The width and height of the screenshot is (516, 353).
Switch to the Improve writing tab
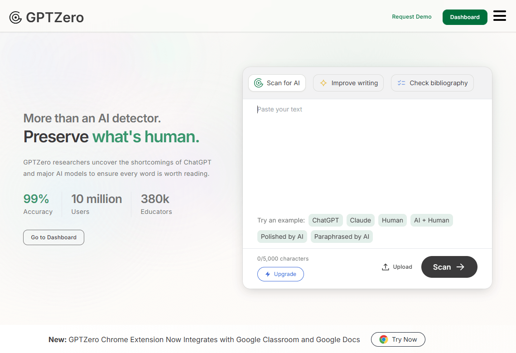(x=348, y=83)
